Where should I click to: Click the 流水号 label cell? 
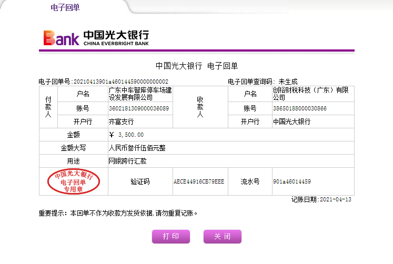[x=250, y=181]
